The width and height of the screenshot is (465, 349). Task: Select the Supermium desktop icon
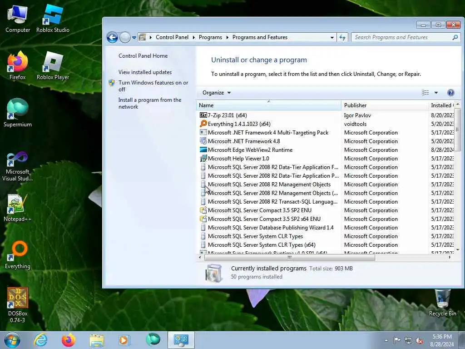coord(18,113)
